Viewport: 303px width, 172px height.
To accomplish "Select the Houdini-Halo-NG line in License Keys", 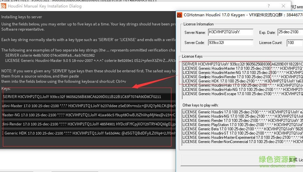I will click(x=243, y=90).
